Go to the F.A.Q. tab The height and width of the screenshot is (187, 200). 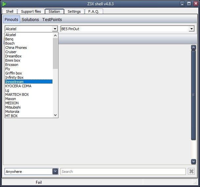coord(94,11)
